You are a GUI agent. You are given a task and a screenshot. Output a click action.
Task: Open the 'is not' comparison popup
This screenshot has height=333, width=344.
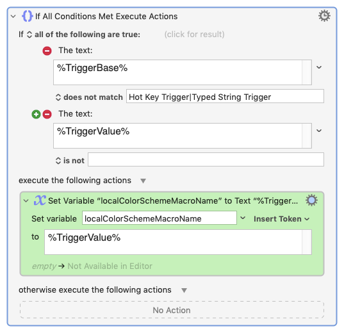(70, 161)
